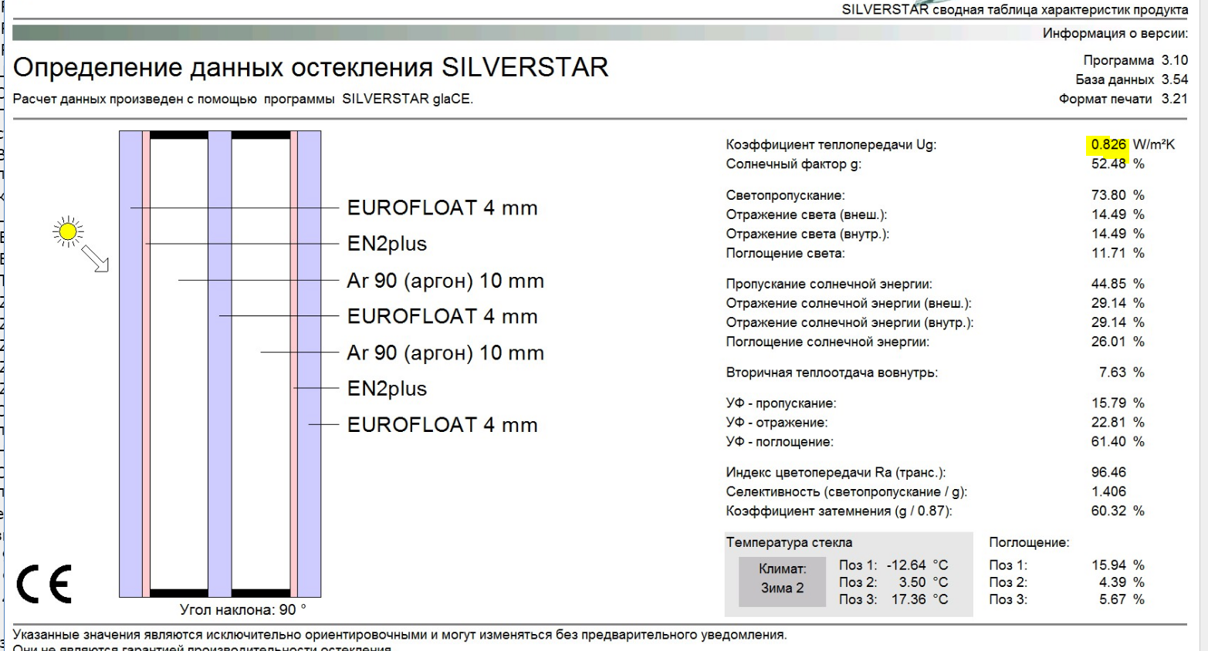Click the lower EN2plus coating label

[x=387, y=389]
